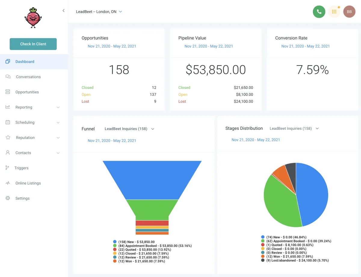
Task: Click the LeadBeet beet mascot logo
Action: (x=33, y=18)
